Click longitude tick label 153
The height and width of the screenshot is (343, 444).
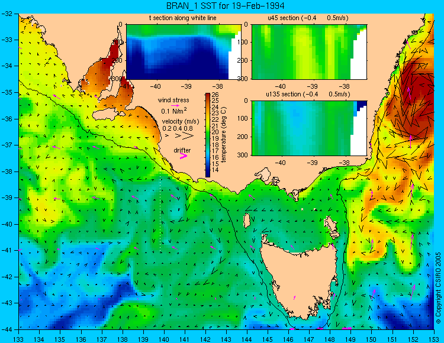click(x=434, y=339)
